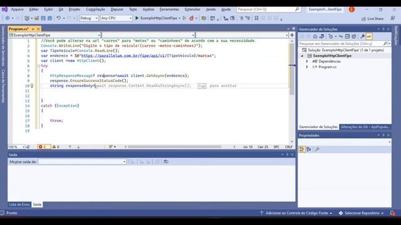
Task: Switch to Alterações do Git tab
Action: pos(365,127)
